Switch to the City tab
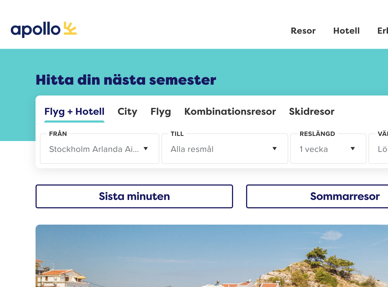This screenshot has width=388, height=287. (x=127, y=111)
